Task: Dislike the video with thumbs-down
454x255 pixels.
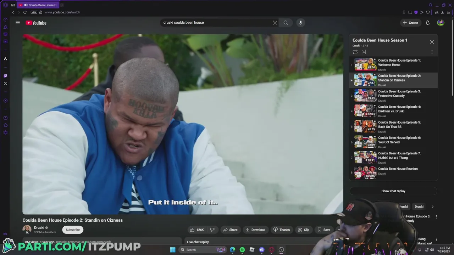Action: (212, 230)
